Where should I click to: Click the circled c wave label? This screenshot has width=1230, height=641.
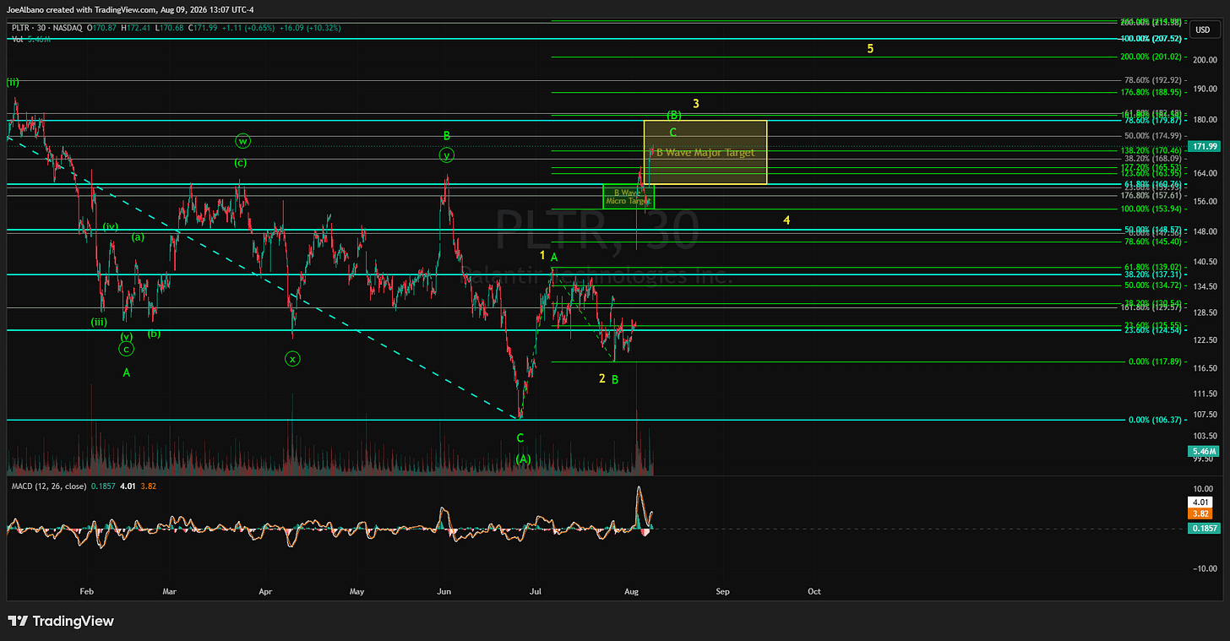(x=126, y=349)
